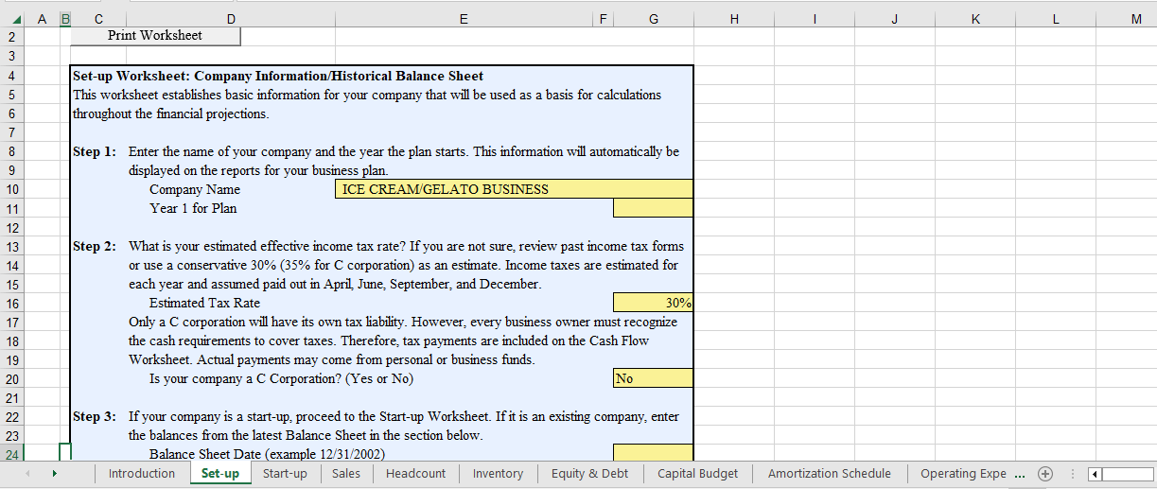Screen dimensions: 1157x489
Task: Add a new sheet with plus icon
Action: (x=1045, y=474)
